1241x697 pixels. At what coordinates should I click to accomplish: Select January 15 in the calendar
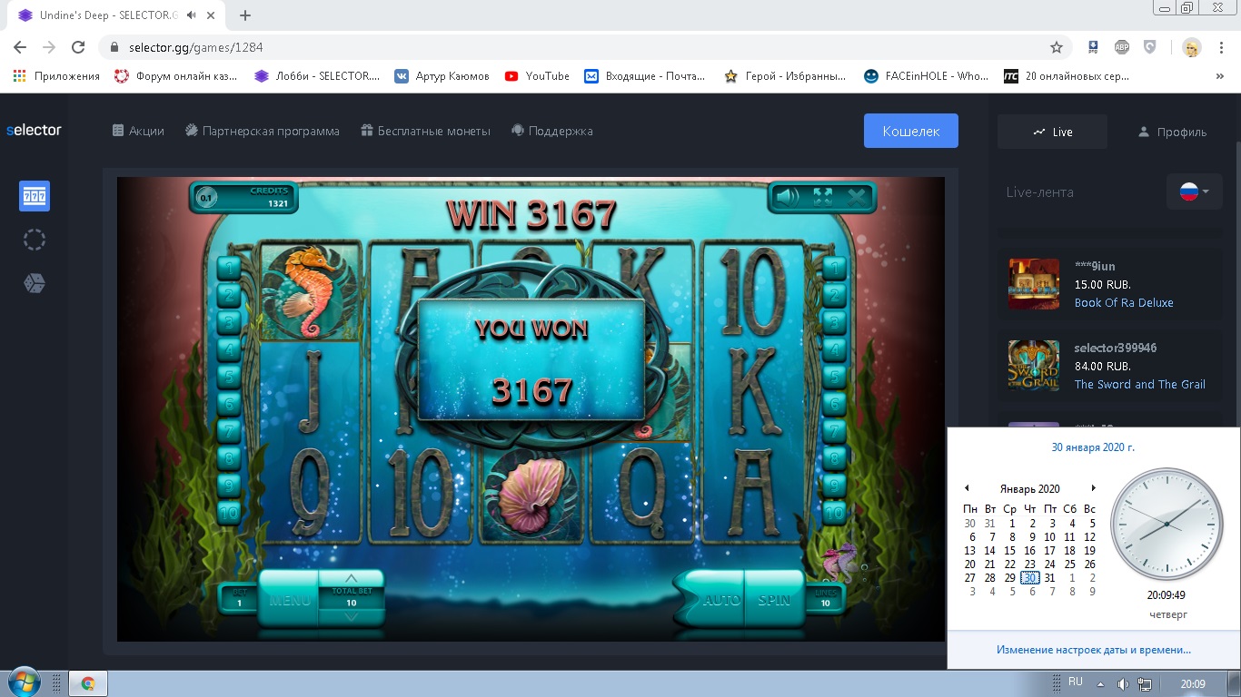point(1009,550)
